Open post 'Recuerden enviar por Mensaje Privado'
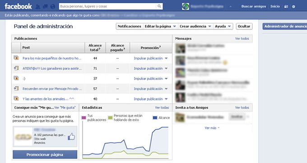Image resolution: width=307 pixels, height=163 pixels. pos(52,89)
